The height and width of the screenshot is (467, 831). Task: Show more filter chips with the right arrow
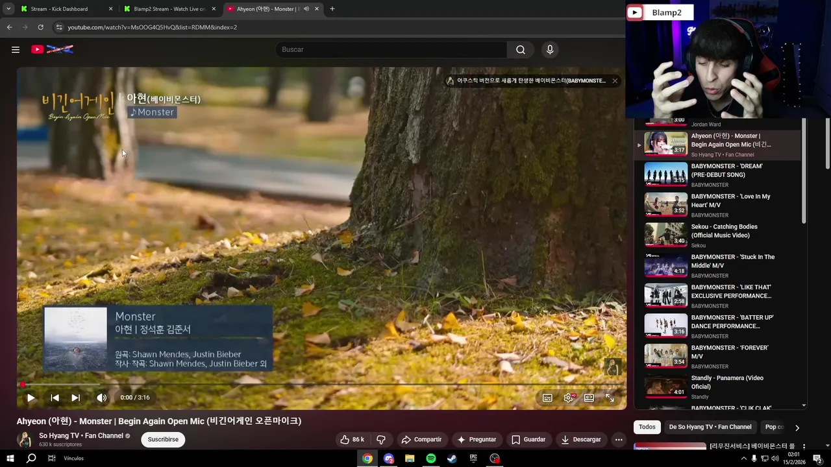click(x=797, y=427)
